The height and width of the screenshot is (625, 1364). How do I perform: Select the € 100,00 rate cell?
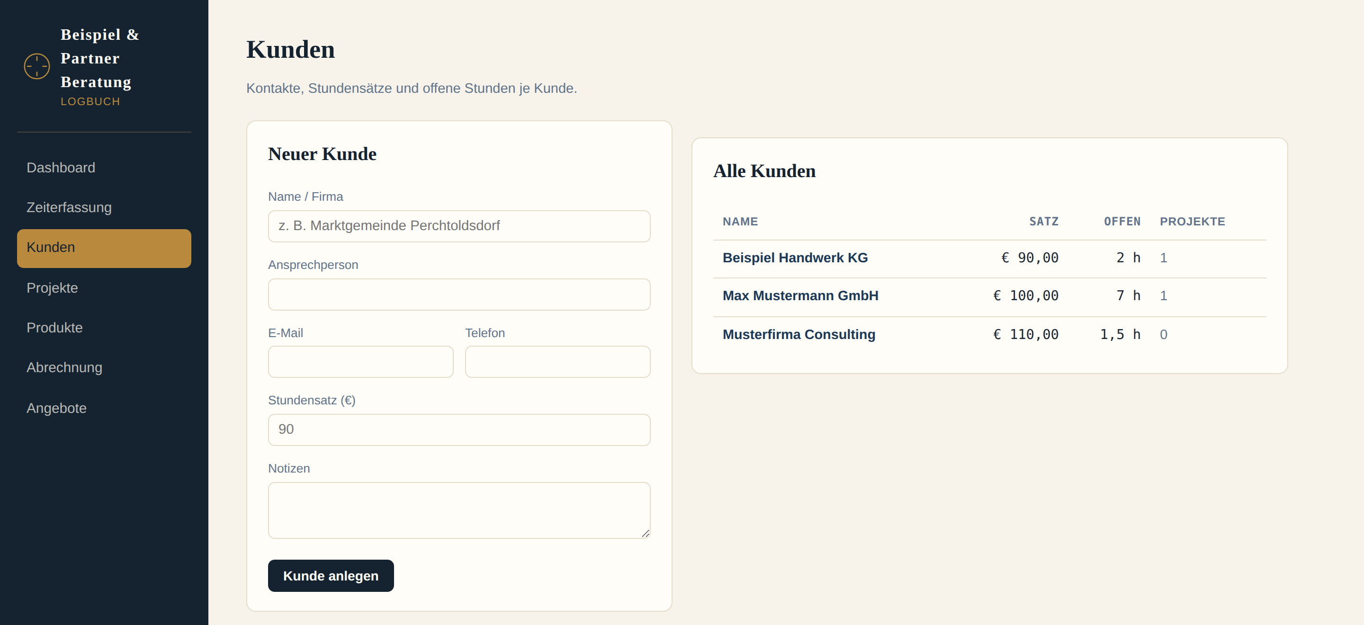click(x=1026, y=296)
